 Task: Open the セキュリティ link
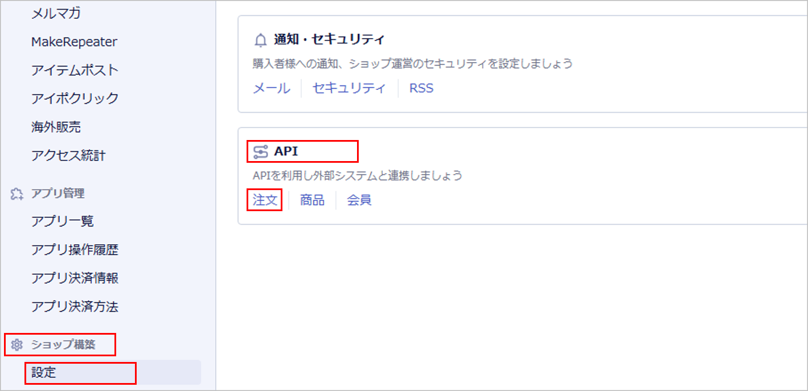point(349,88)
